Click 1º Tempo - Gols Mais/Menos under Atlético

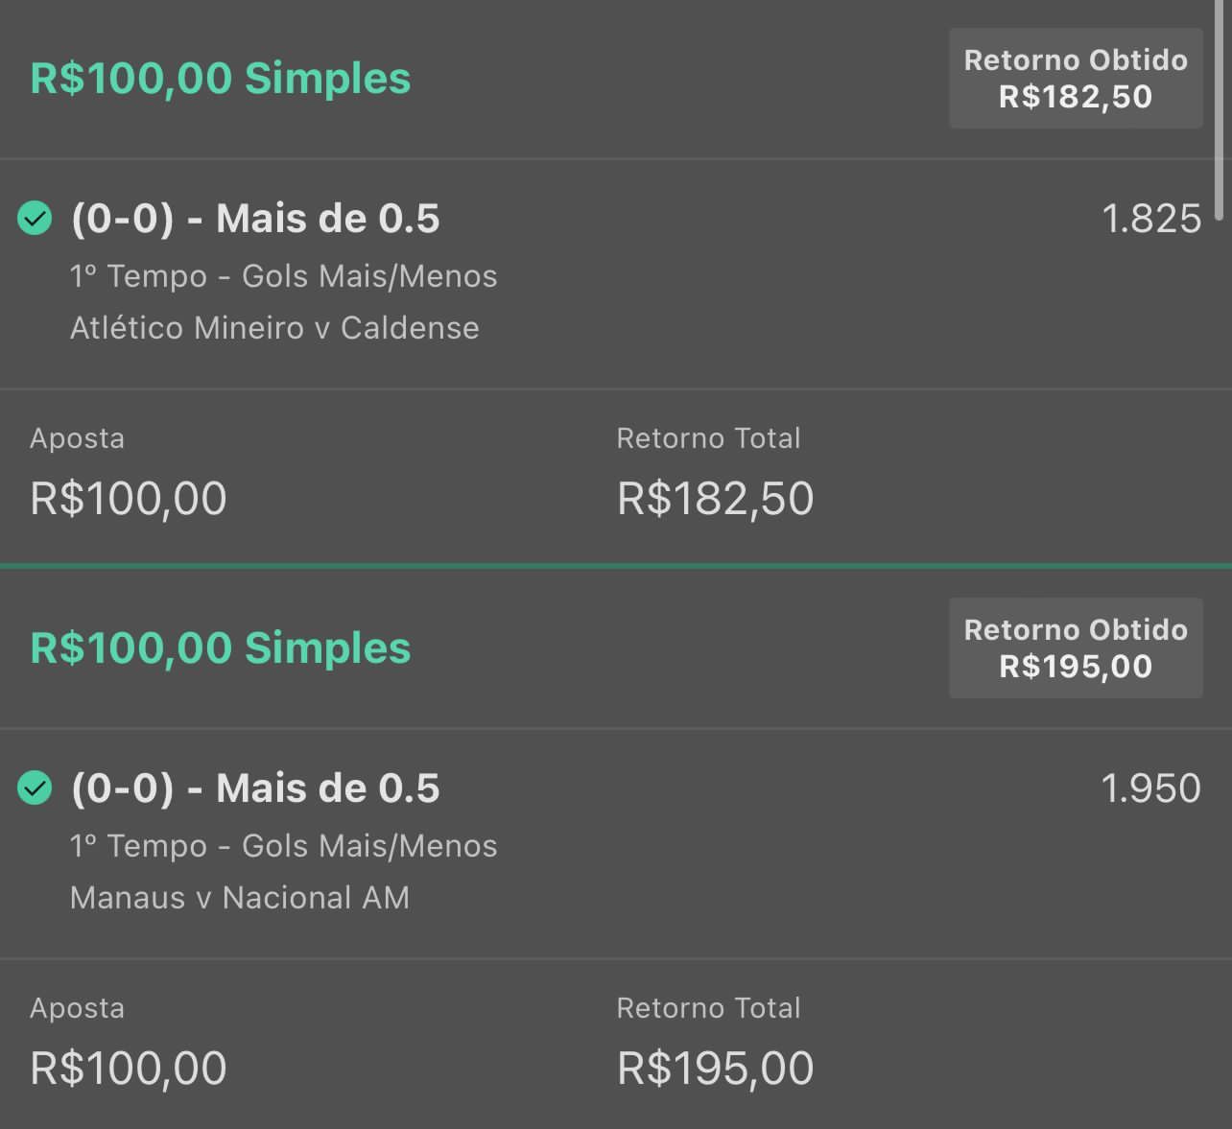(x=284, y=276)
